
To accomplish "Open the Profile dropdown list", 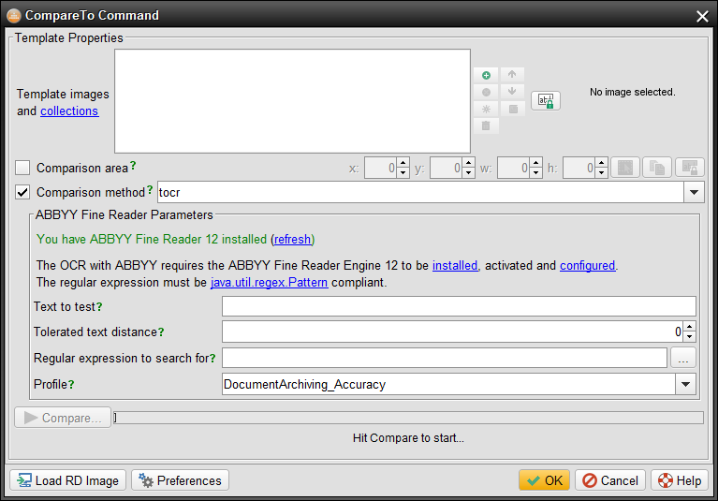I will (x=686, y=384).
